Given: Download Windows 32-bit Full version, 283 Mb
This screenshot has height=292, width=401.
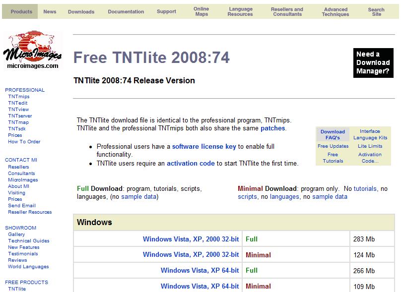Looking at the screenshot, I should point(191,239).
